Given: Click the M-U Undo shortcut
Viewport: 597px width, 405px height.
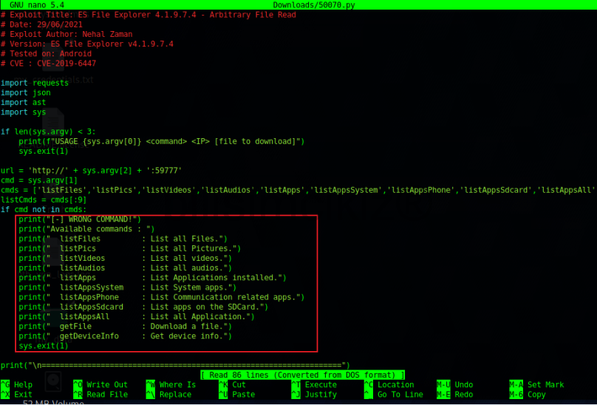Looking at the screenshot, I should (455, 385).
